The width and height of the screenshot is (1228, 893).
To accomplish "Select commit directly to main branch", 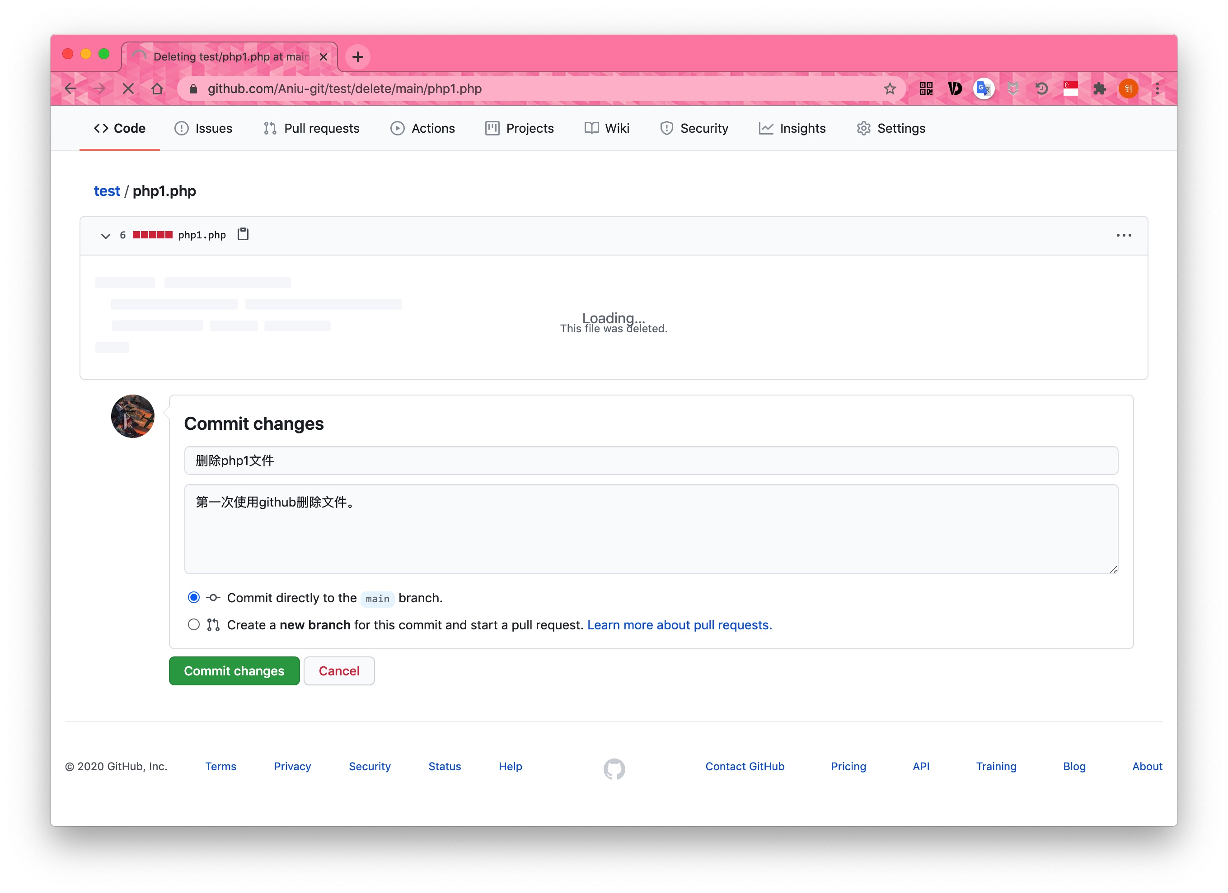I will 193,597.
